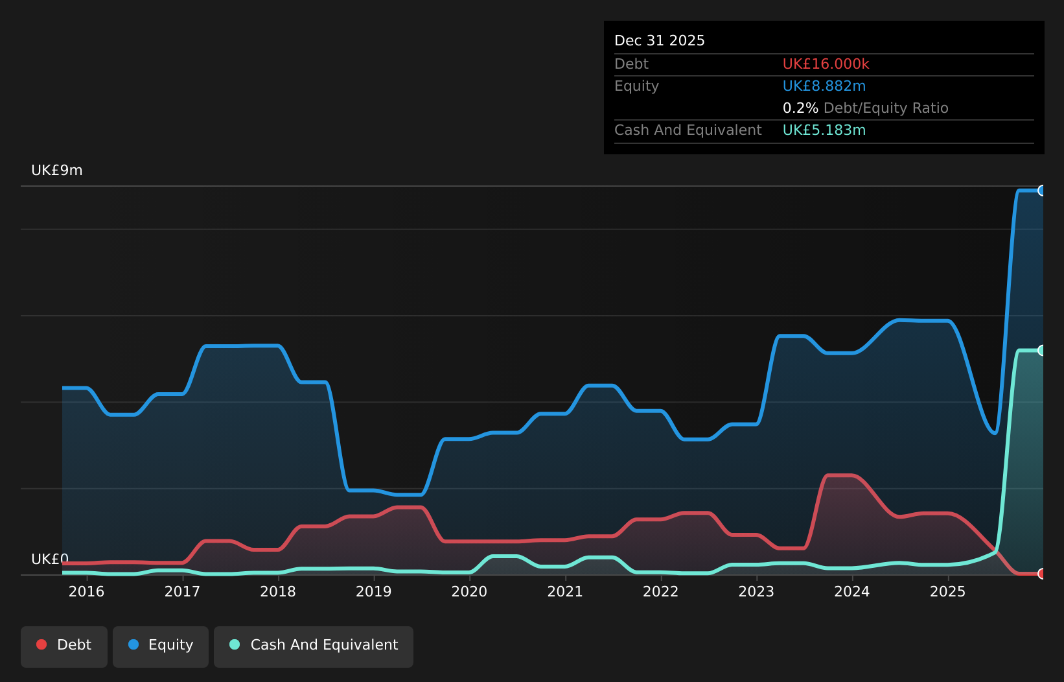Click the 2016 x-axis label

[x=86, y=591]
